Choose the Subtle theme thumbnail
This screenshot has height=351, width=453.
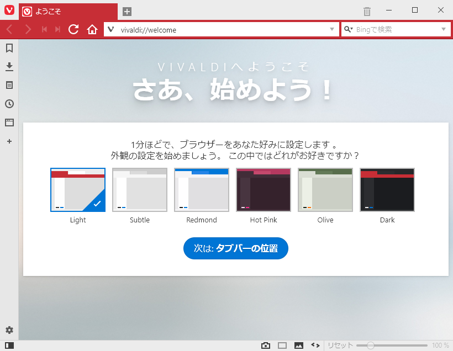[140, 190]
